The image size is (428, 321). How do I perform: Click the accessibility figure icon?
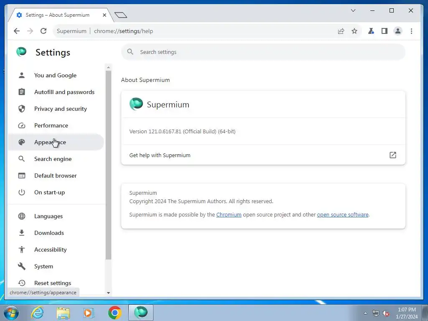pyautogui.click(x=22, y=250)
